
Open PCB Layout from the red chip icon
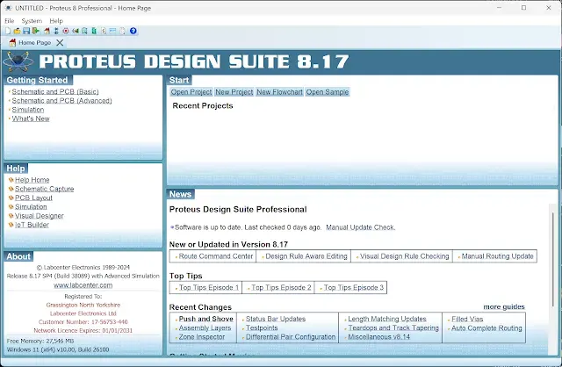point(66,31)
